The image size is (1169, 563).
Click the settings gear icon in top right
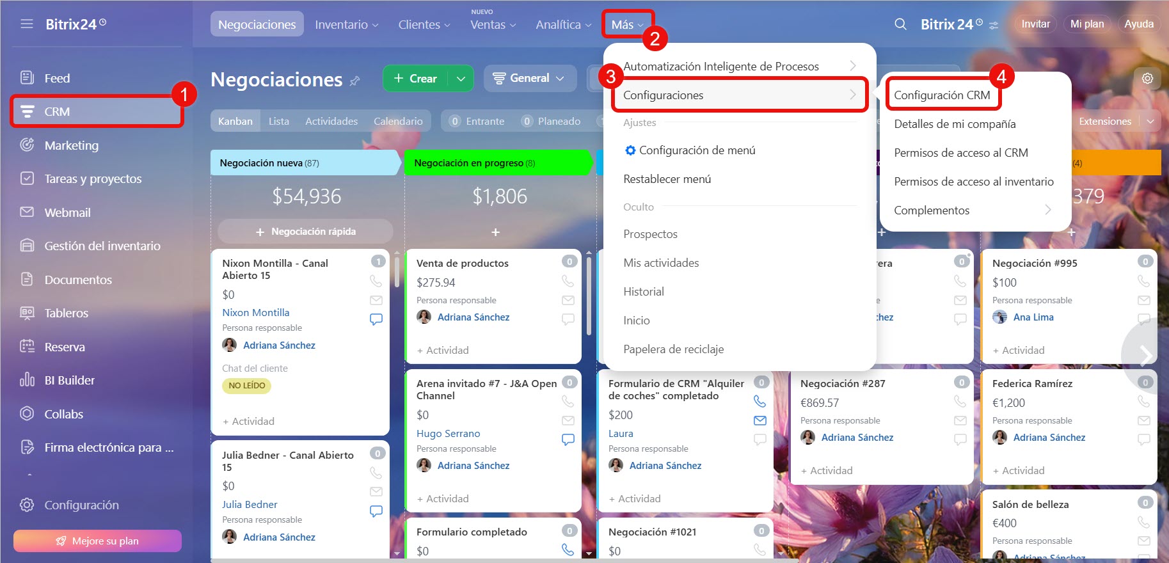[1147, 79]
